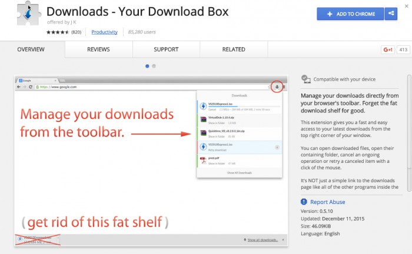
Task: Switch to the Reviews tab
Action: 98,49
